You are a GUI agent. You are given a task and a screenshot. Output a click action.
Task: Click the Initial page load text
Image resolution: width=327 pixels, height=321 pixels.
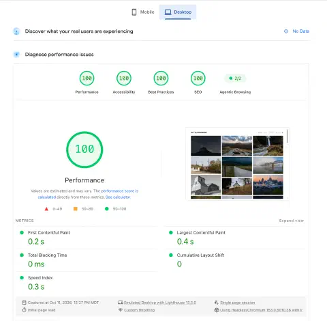42,310
